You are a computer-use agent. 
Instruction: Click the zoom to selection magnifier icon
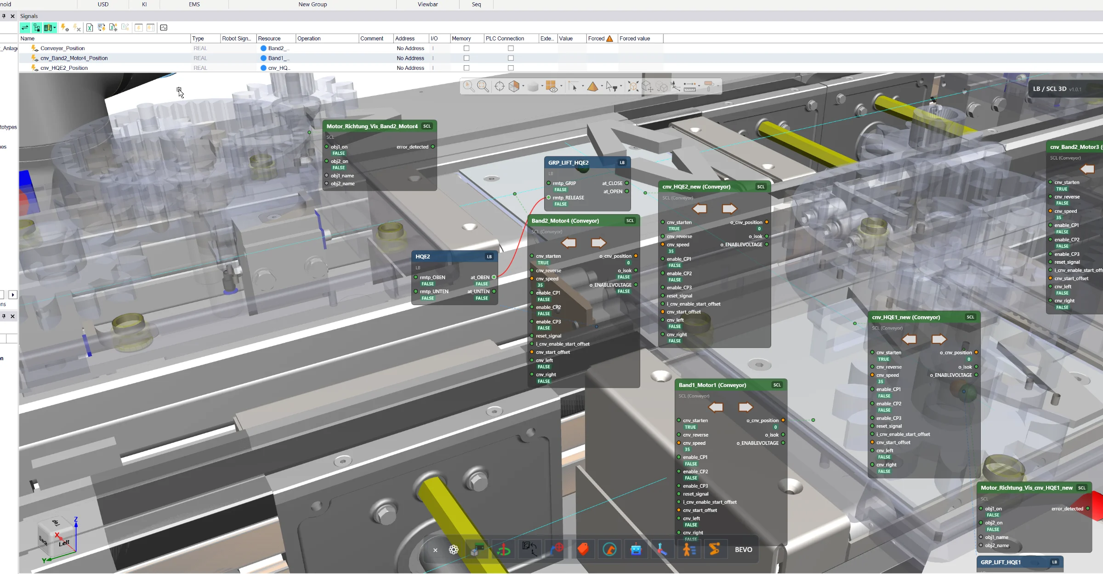click(x=468, y=86)
